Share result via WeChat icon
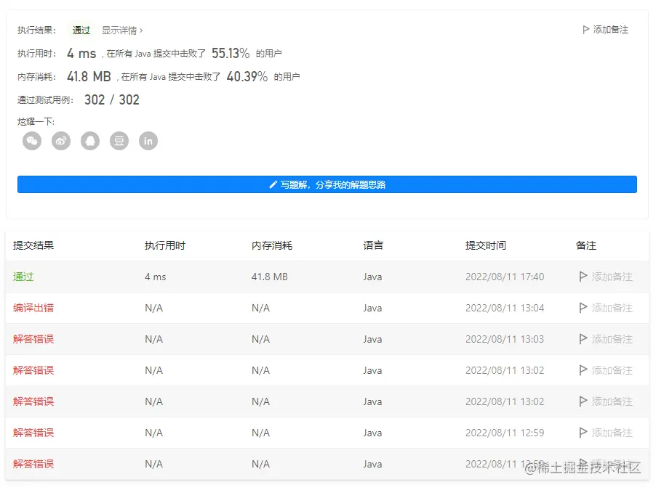 pos(32,141)
